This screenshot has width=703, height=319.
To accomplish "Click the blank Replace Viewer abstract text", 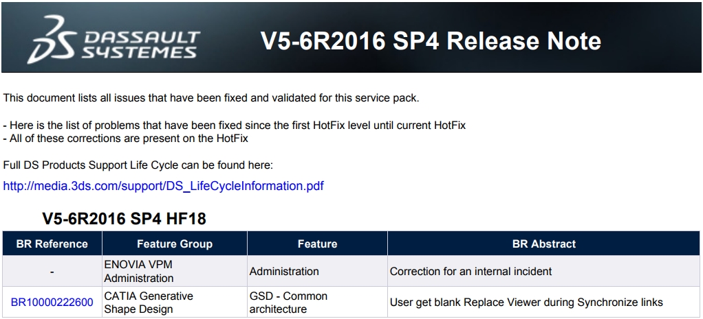I will 526,303.
